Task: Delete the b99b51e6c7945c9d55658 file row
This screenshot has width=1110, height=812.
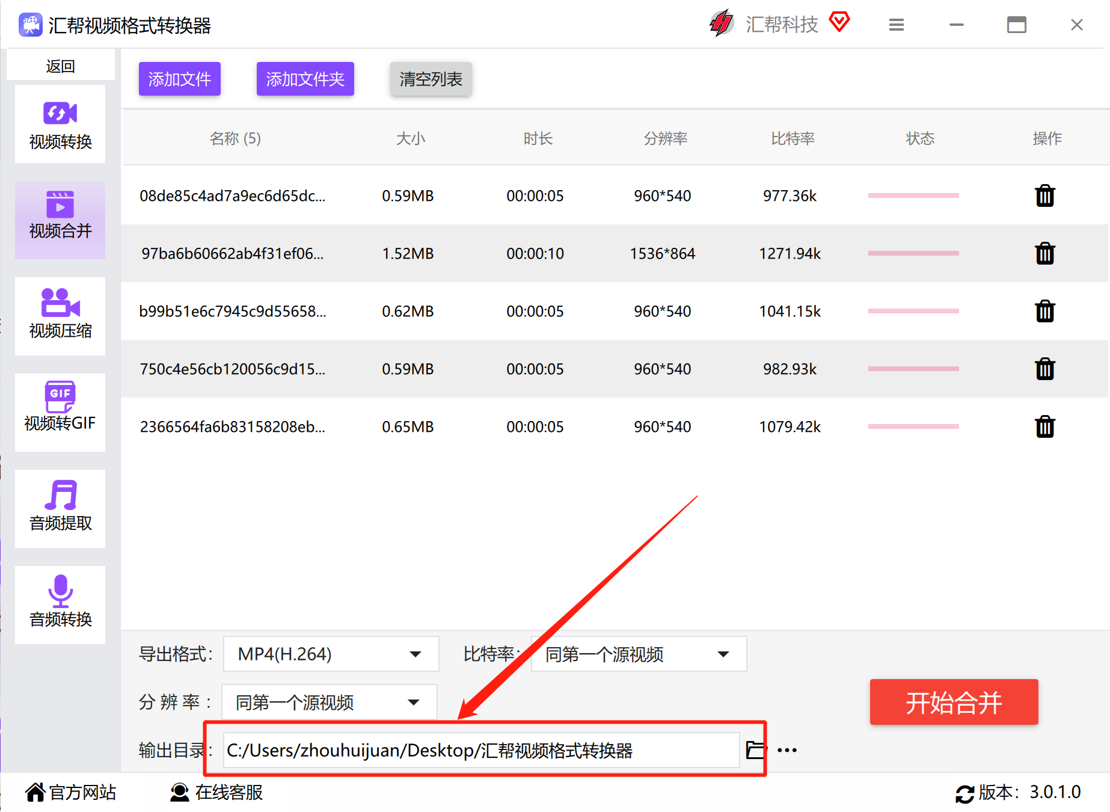Action: pyautogui.click(x=1045, y=311)
